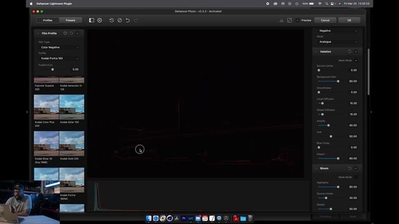Open the Negative dropdown in right panel
The width and height of the screenshot is (399, 224).
point(337,30)
